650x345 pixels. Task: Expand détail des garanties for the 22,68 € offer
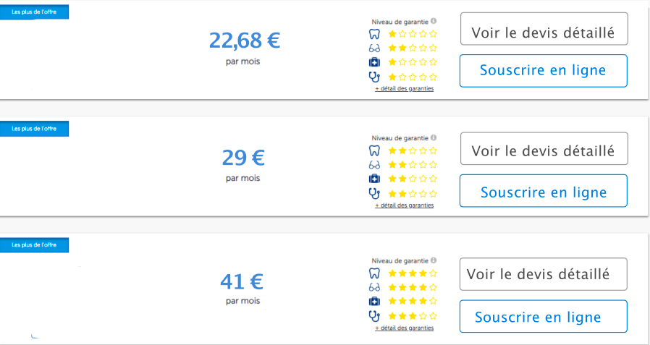(404, 89)
